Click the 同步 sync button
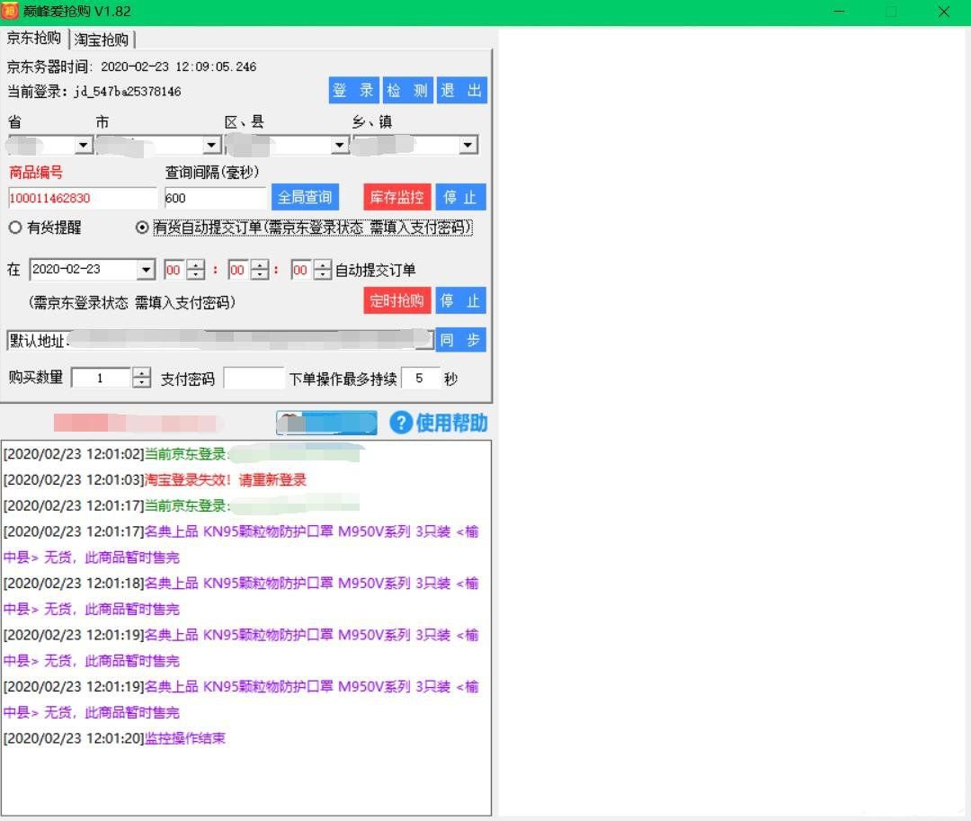The height and width of the screenshot is (821, 971). coord(461,340)
